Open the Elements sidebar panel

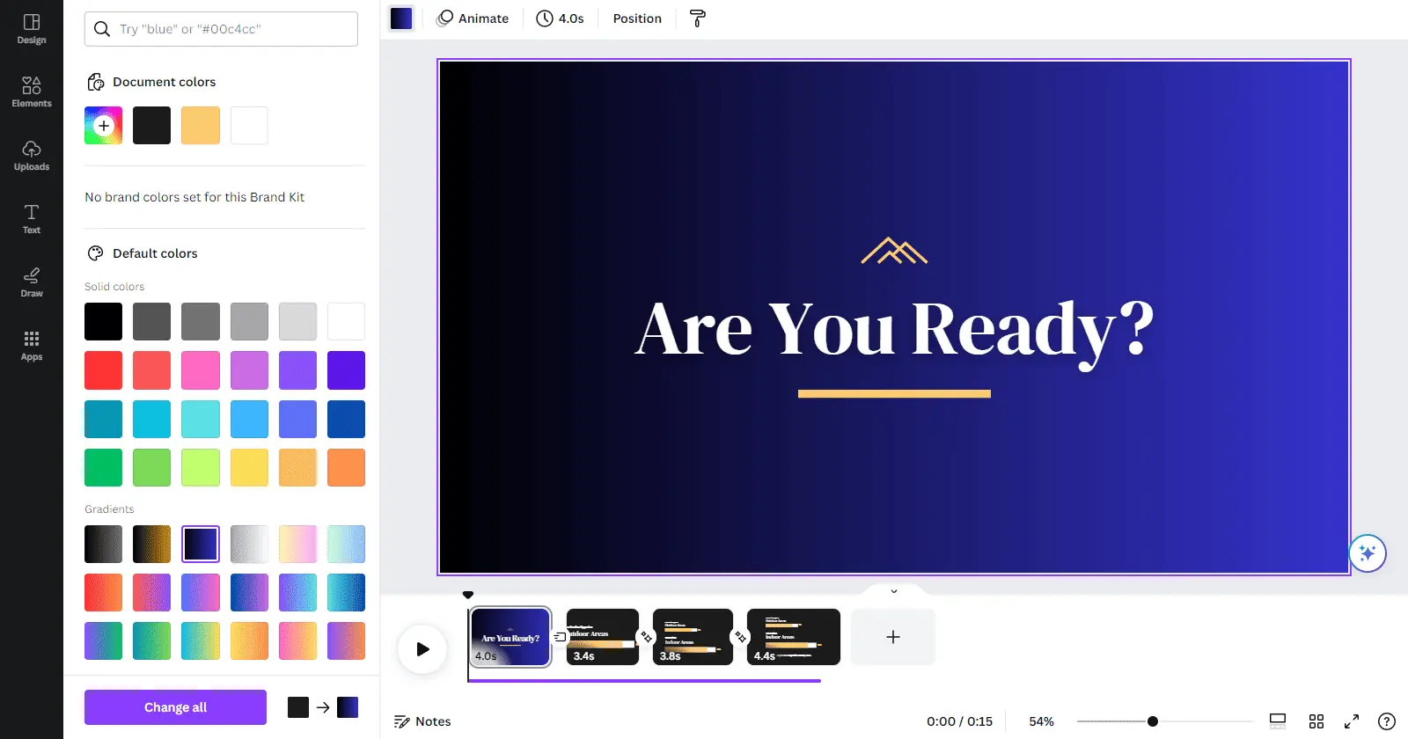[32, 92]
